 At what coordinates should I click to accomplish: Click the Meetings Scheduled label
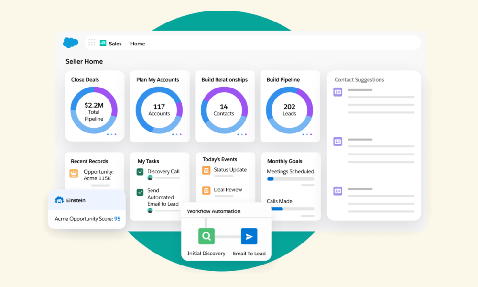[291, 171]
